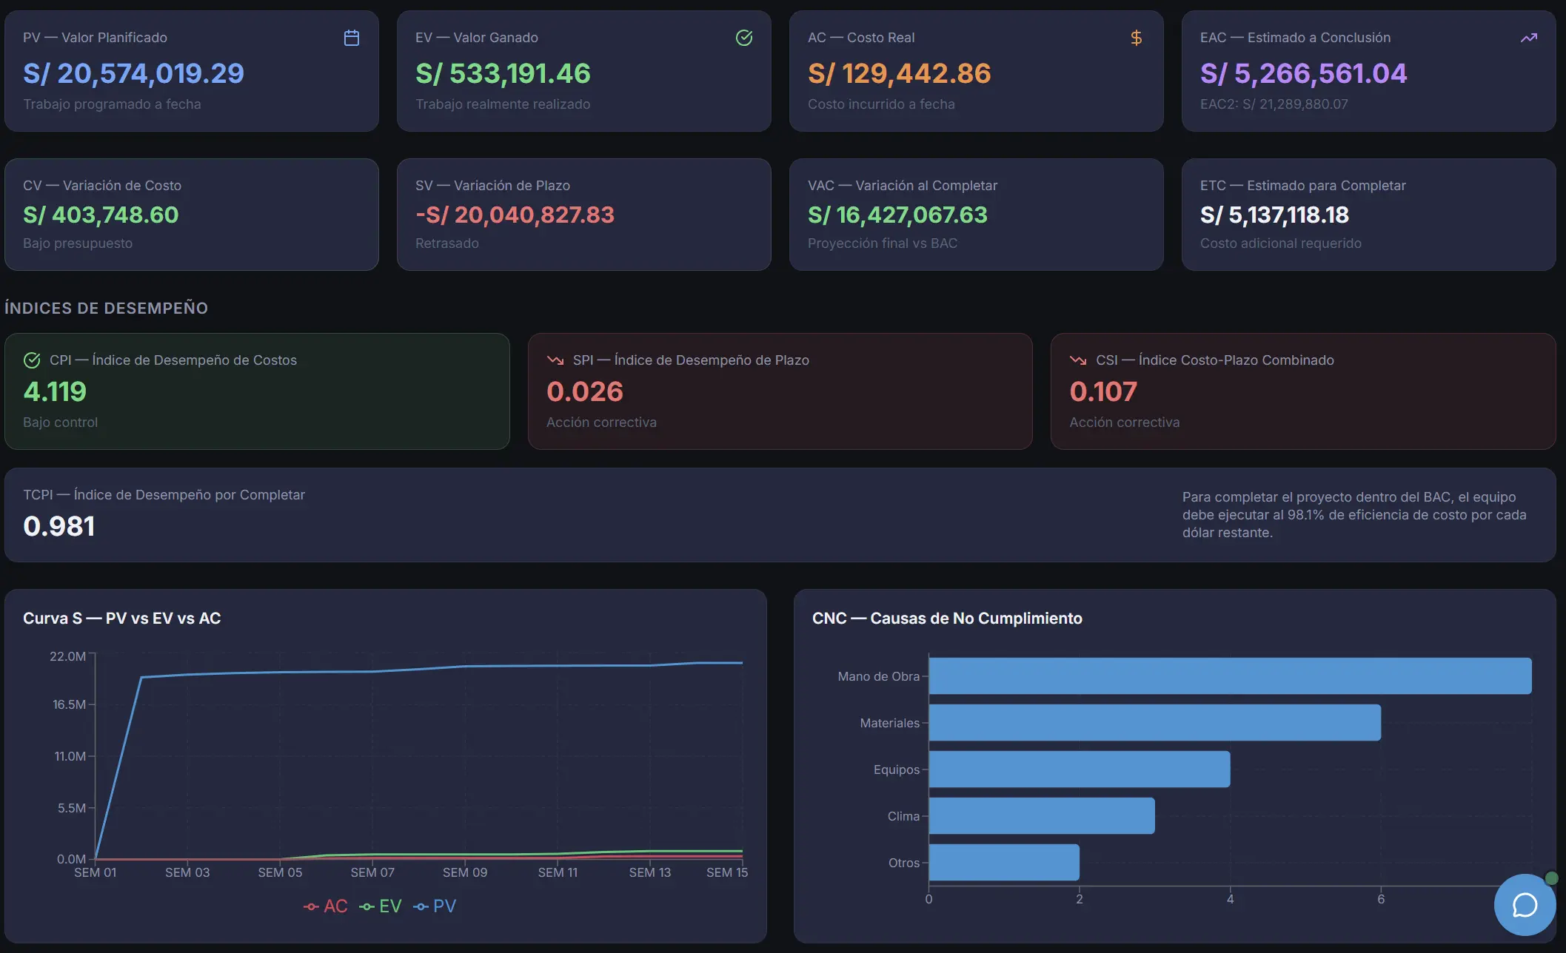Click the check-circle icon on the EV card
The height and width of the screenshot is (953, 1566).
pyautogui.click(x=744, y=38)
